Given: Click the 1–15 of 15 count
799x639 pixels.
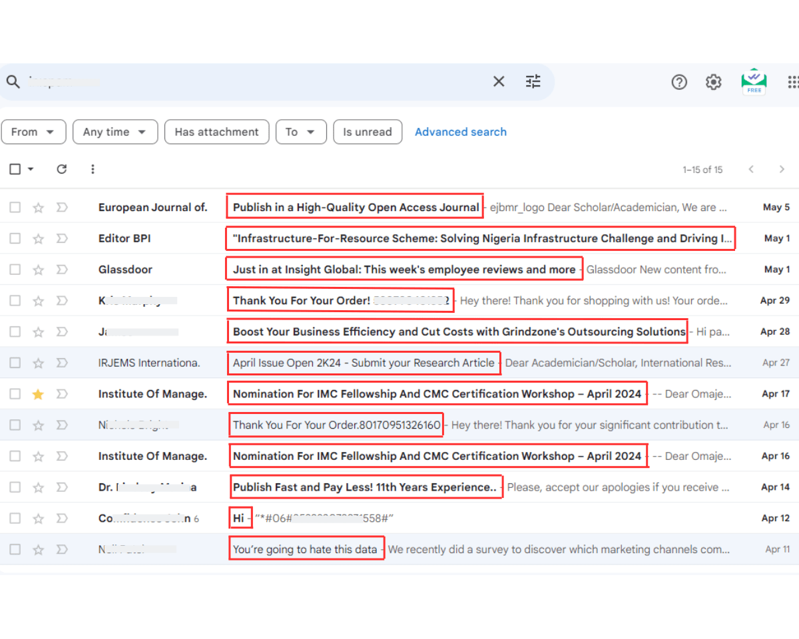Looking at the screenshot, I should click(702, 170).
